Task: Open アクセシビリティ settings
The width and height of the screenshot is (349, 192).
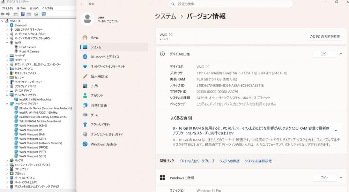Action: (114, 125)
